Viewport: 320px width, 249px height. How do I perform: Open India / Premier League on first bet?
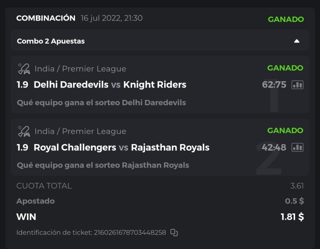click(x=80, y=69)
